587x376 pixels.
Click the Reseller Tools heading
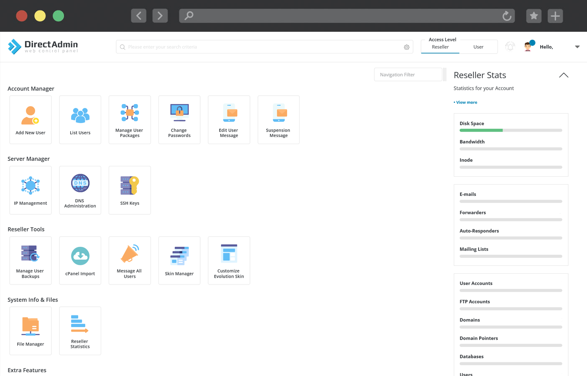pyautogui.click(x=26, y=229)
